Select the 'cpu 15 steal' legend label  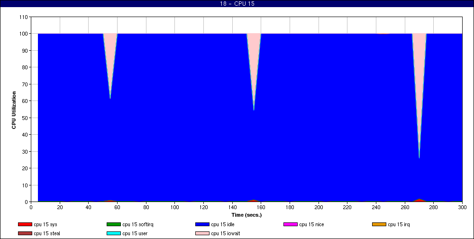click(47, 234)
